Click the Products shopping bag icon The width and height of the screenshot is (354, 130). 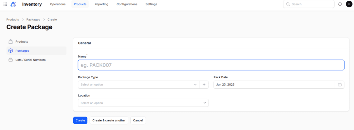tap(10, 42)
